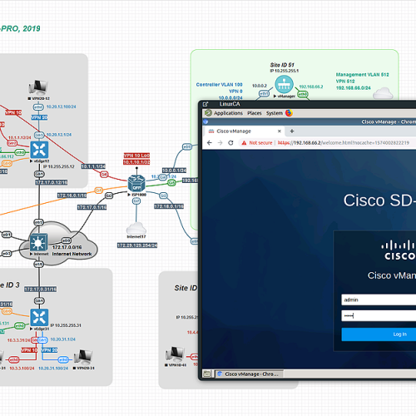
Task: Click the Management VLAN 512 text
Action: point(363,75)
